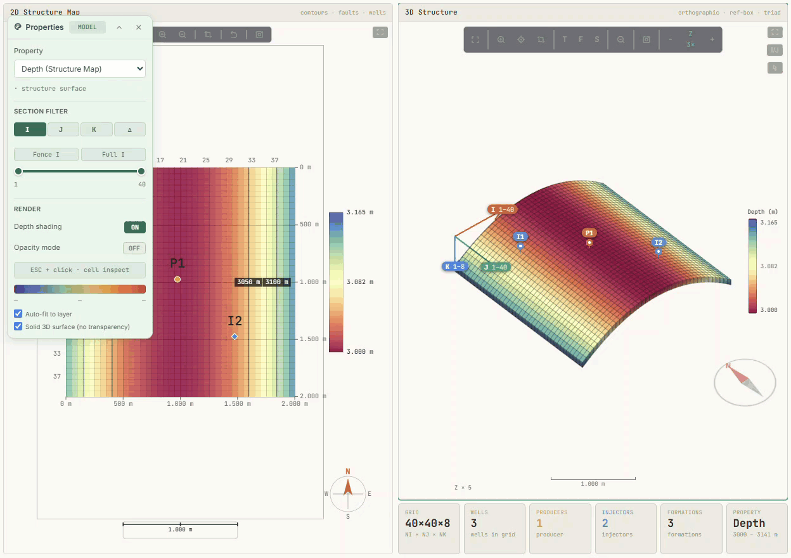Click 2D map depth color legend

[336, 282]
